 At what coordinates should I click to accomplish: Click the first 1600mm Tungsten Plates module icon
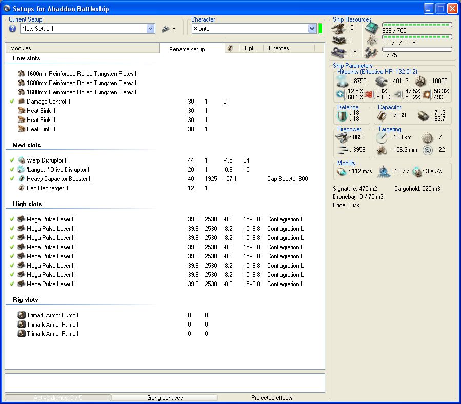(21, 73)
